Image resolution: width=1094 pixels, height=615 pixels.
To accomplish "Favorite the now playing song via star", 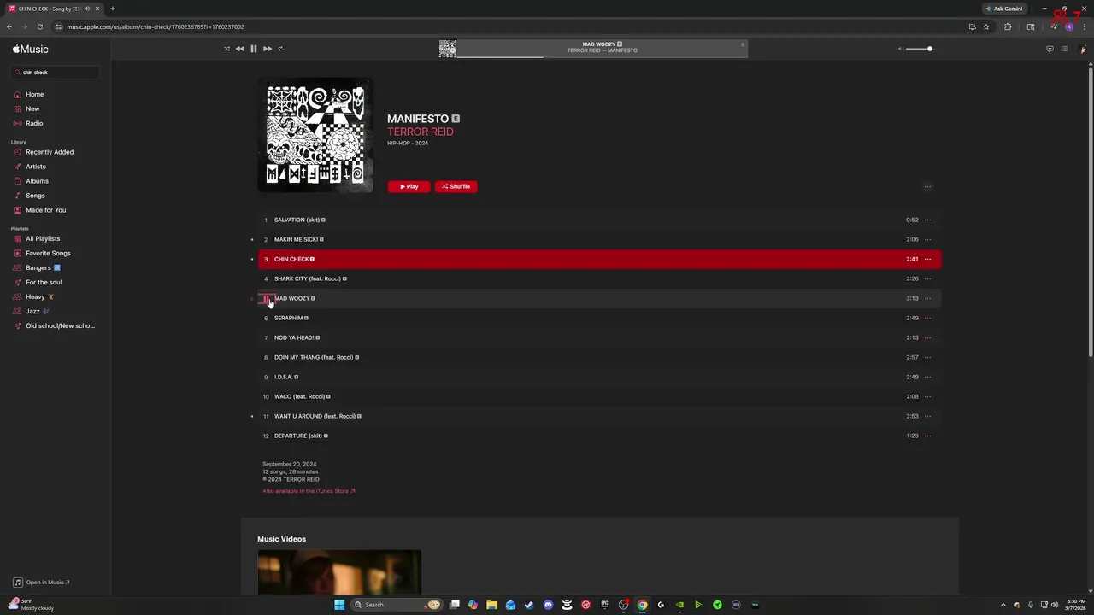I will pos(742,44).
